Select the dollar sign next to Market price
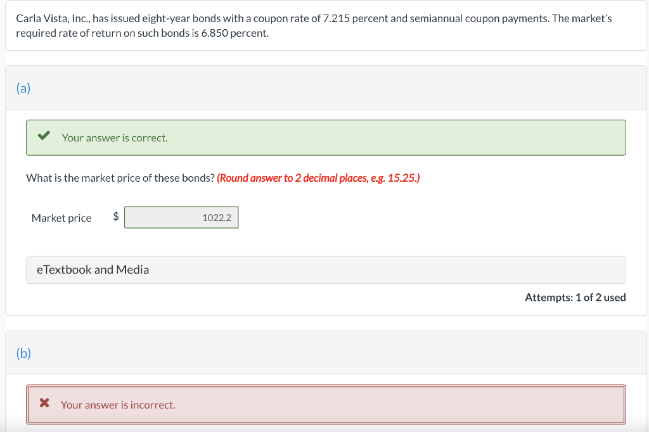The width and height of the screenshot is (649, 432). tap(115, 217)
